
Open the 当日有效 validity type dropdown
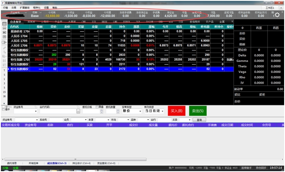tap(154, 111)
